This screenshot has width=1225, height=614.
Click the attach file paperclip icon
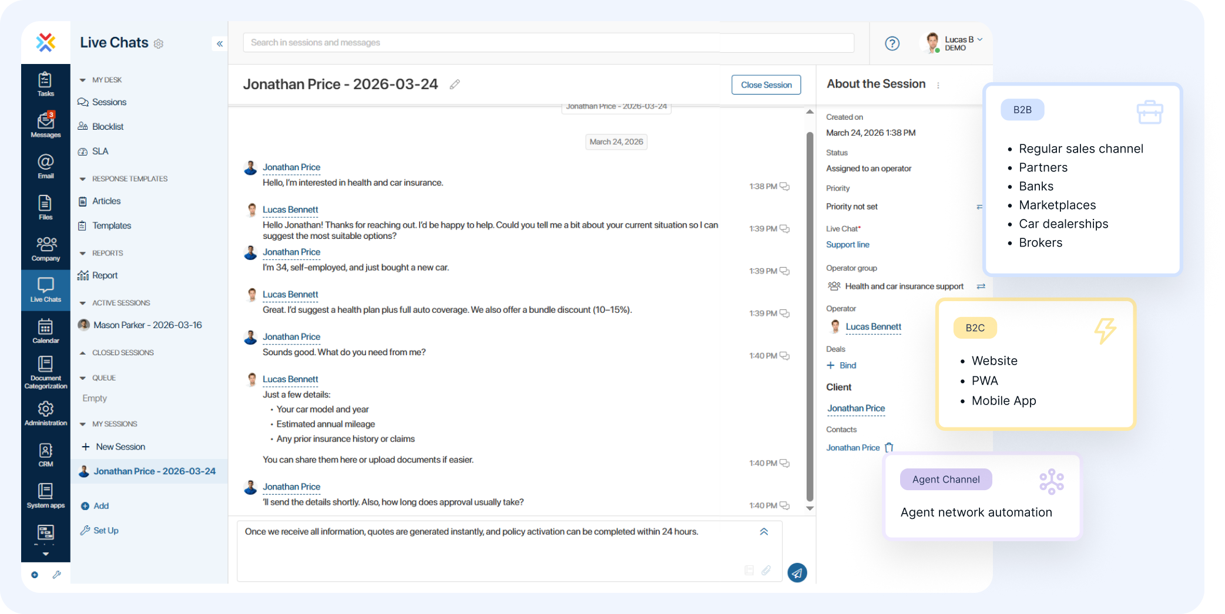click(766, 571)
